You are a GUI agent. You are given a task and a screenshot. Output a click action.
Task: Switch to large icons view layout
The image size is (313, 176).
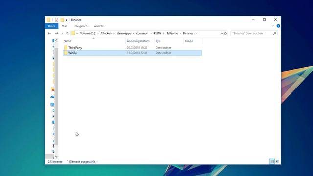tap(277, 161)
